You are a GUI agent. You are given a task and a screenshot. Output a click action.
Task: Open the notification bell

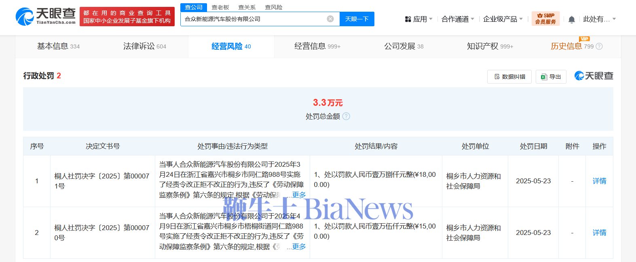click(572, 19)
